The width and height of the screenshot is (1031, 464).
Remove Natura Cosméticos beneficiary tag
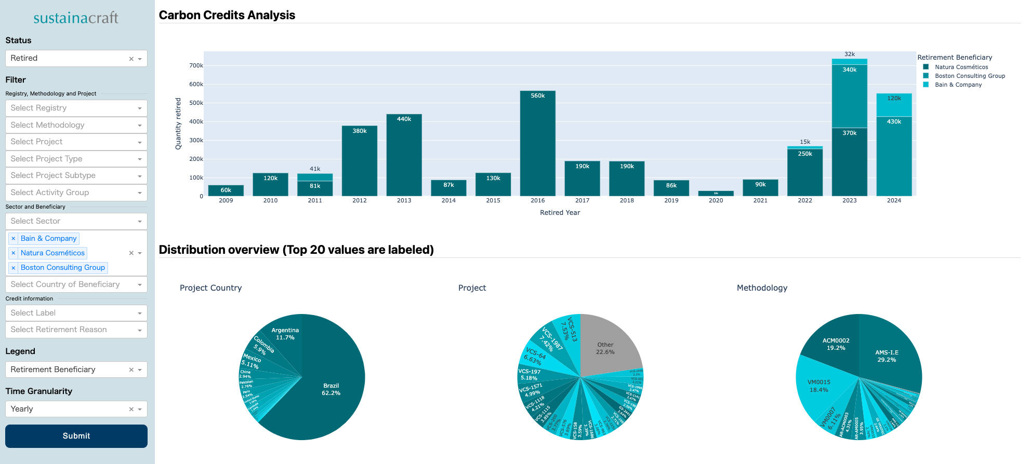point(14,253)
